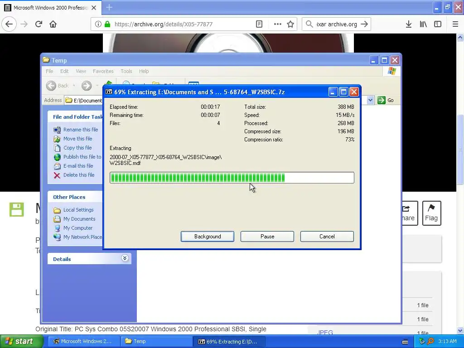Click Publish this file to the Web
The image size is (464, 348).
(x=77, y=157)
